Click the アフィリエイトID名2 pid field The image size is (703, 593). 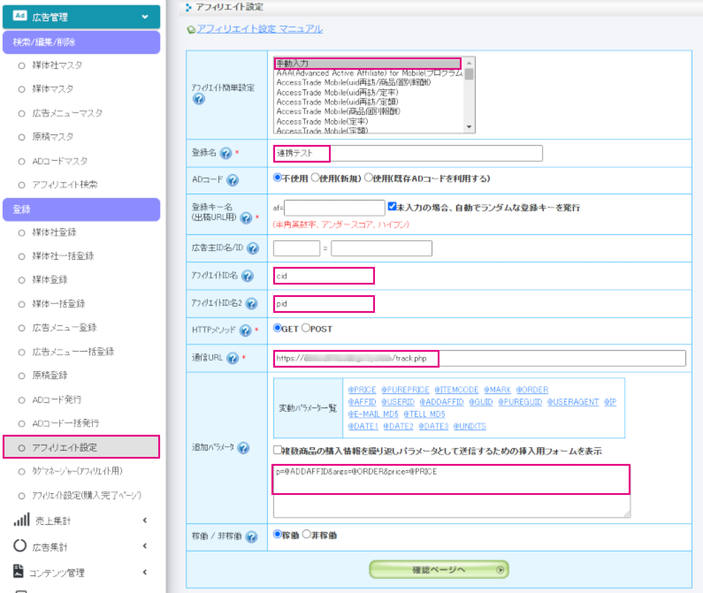(324, 304)
